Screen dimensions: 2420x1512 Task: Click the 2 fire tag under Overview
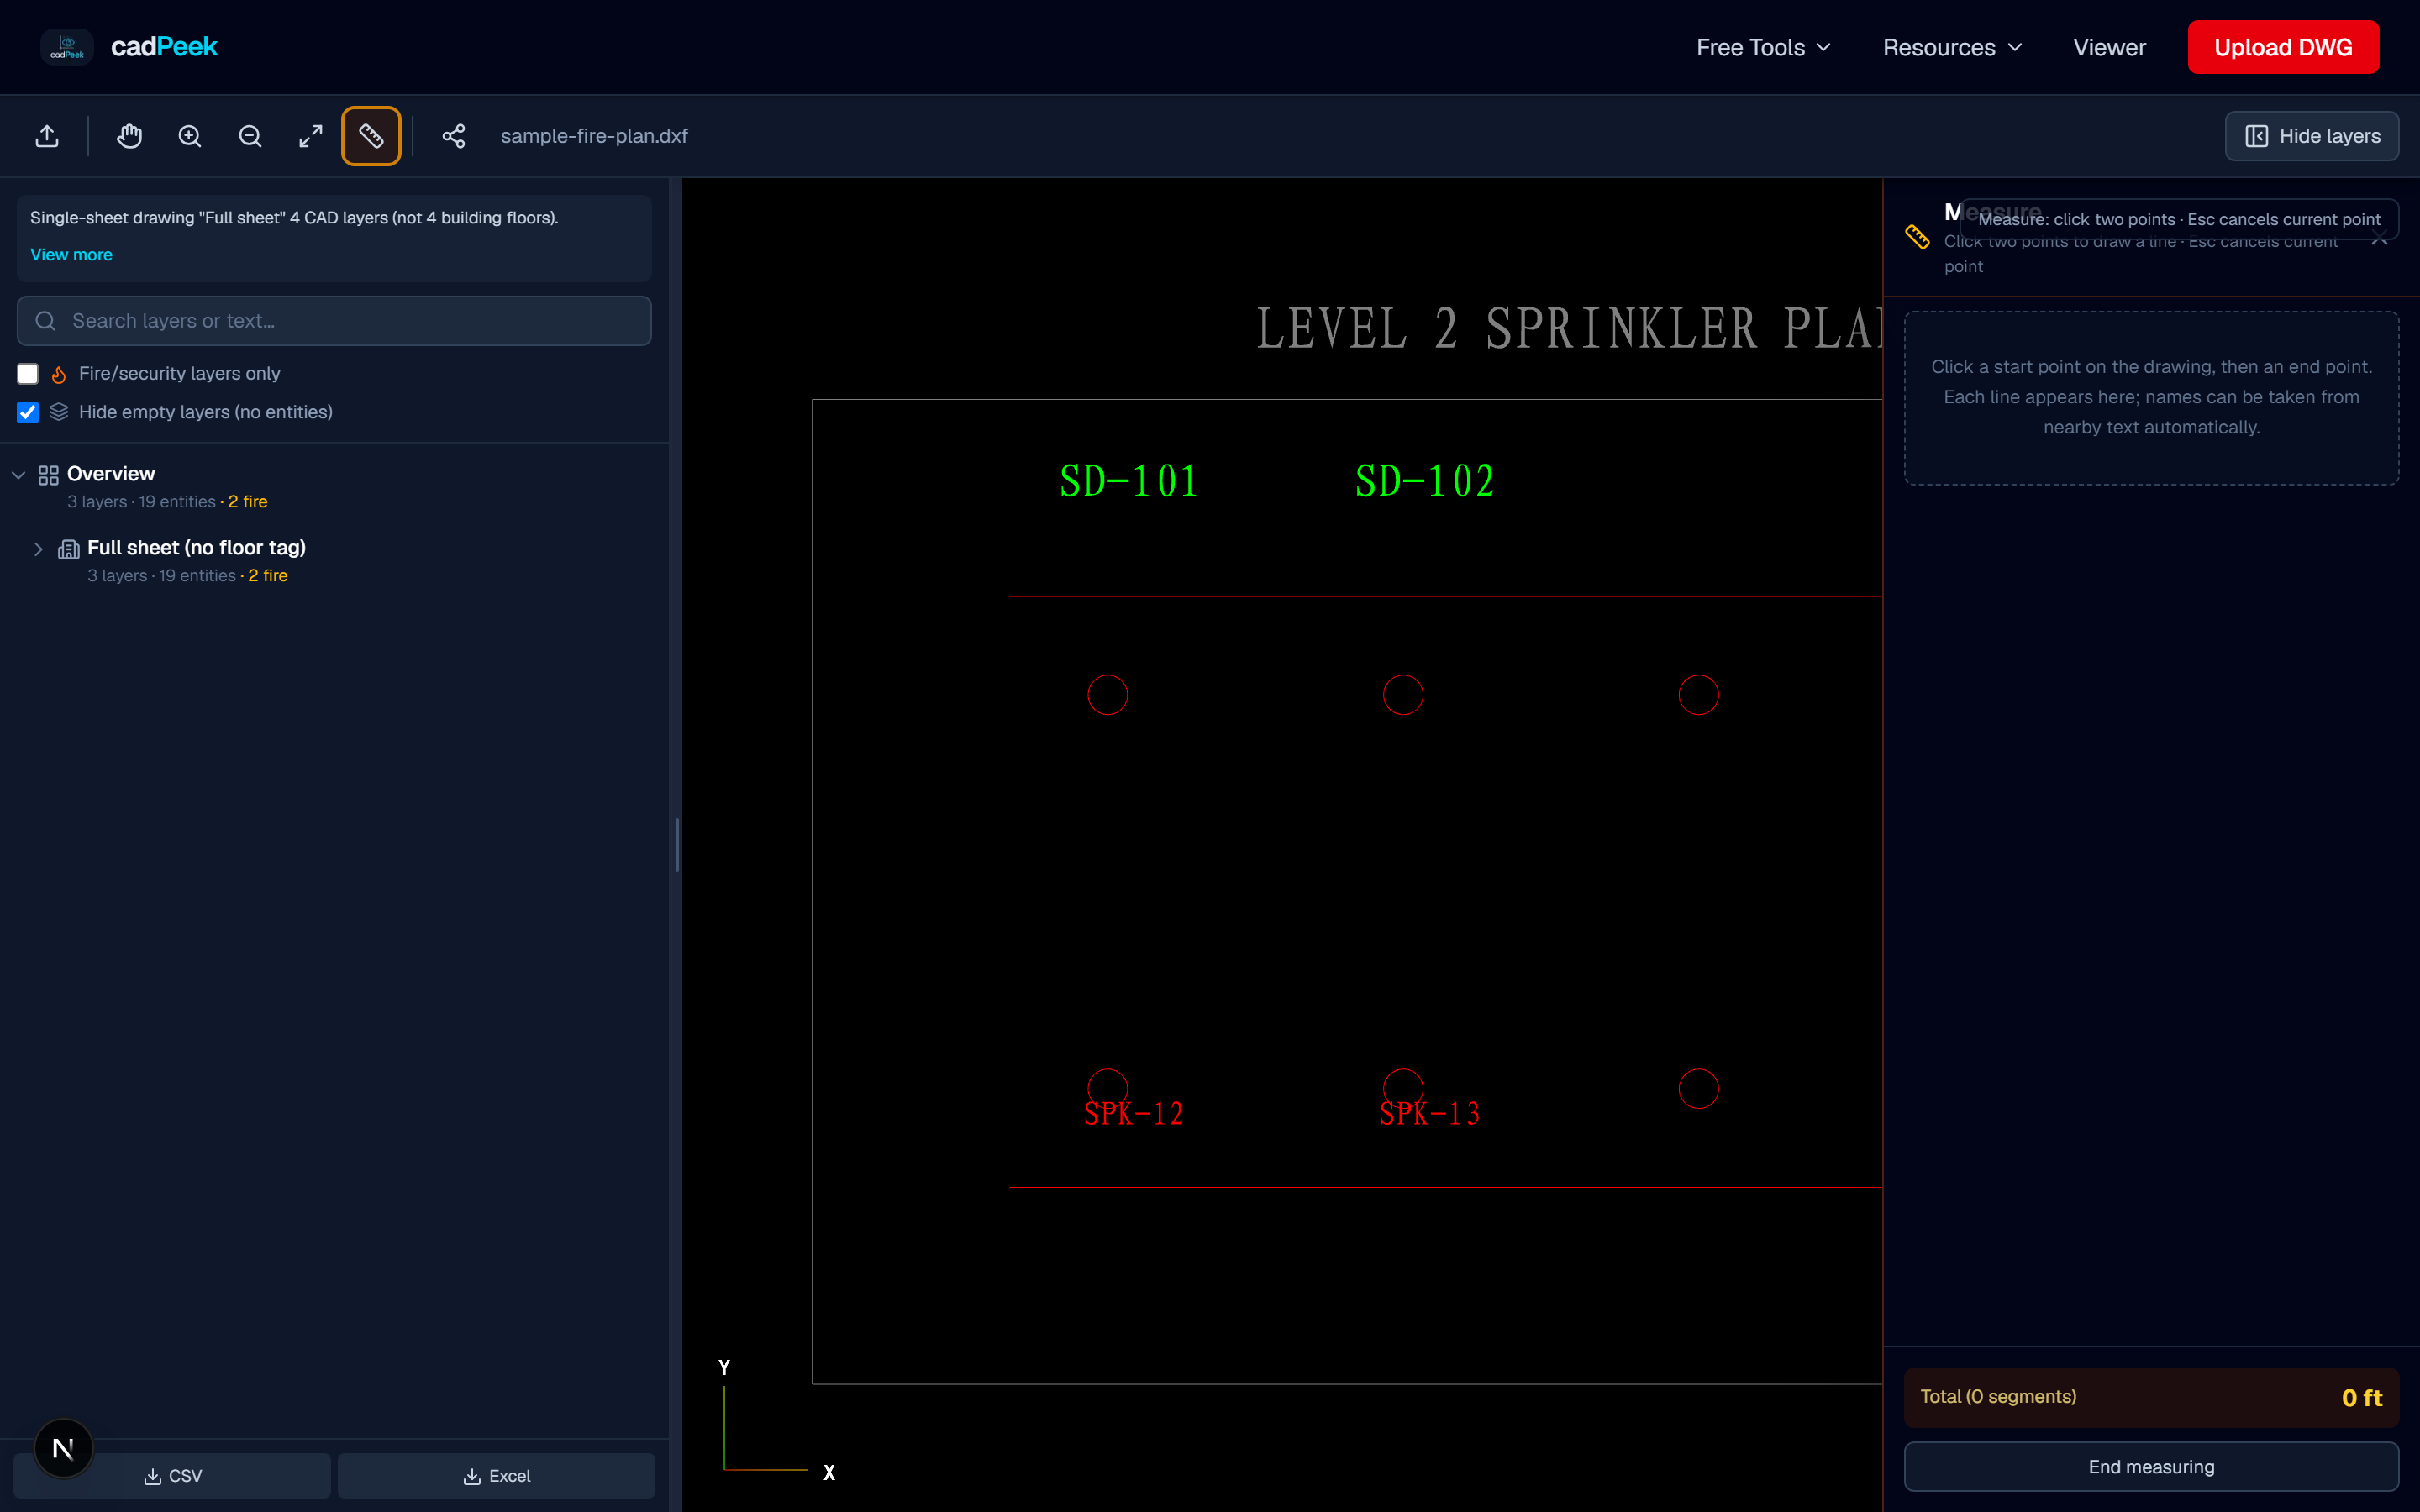[248, 502]
